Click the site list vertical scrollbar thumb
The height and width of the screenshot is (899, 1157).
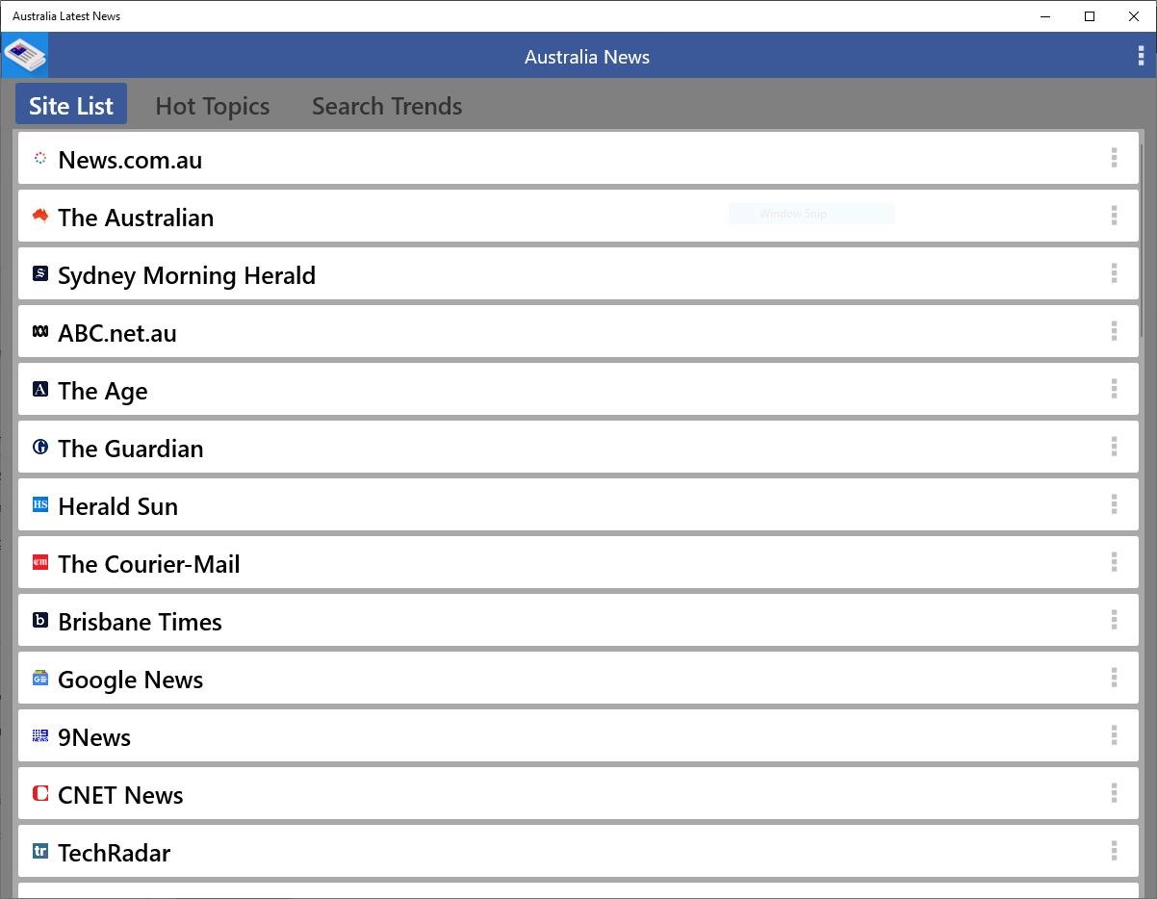1142,241
